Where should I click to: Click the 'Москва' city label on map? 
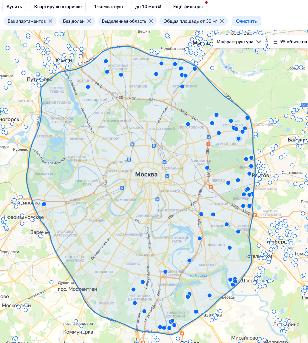[146, 174]
